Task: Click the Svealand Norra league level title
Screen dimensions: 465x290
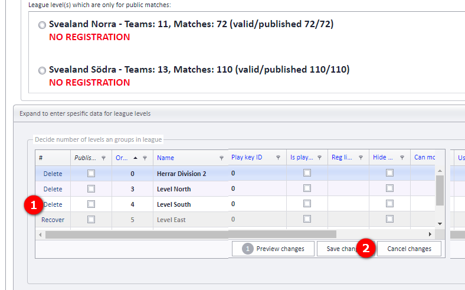Action: (x=191, y=24)
